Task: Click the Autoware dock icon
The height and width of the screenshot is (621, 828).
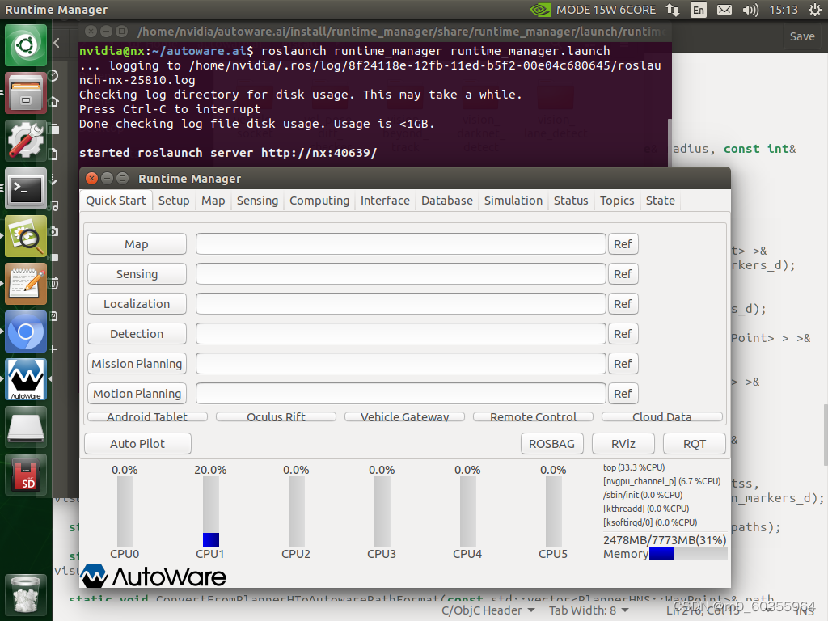Action: pyautogui.click(x=26, y=379)
